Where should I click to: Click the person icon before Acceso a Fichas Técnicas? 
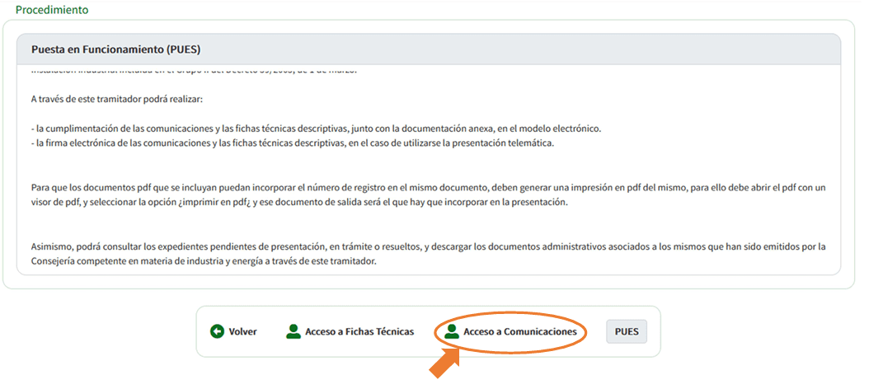coord(293,331)
